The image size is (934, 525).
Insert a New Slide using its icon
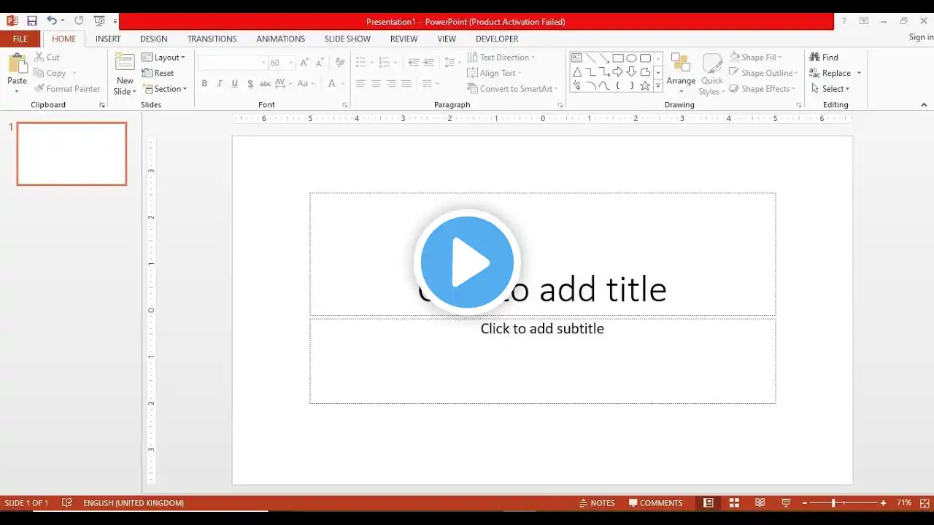pyautogui.click(x=125, y=63)
